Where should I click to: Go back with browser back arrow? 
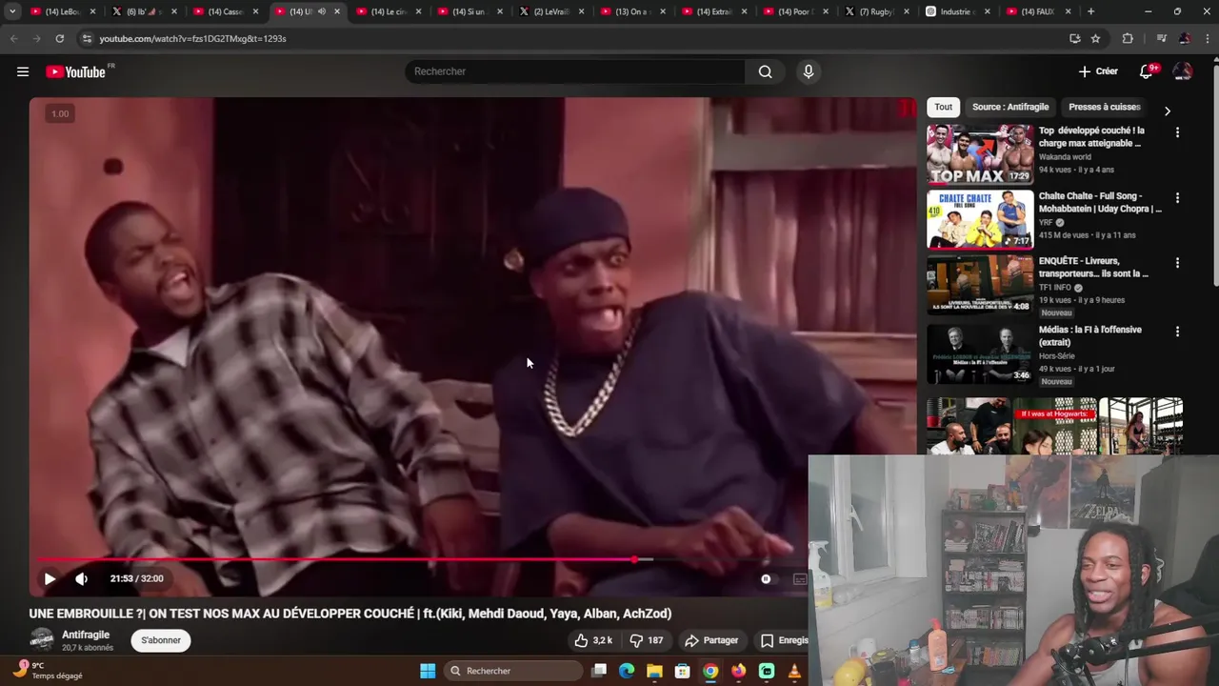tap(13, 38)
